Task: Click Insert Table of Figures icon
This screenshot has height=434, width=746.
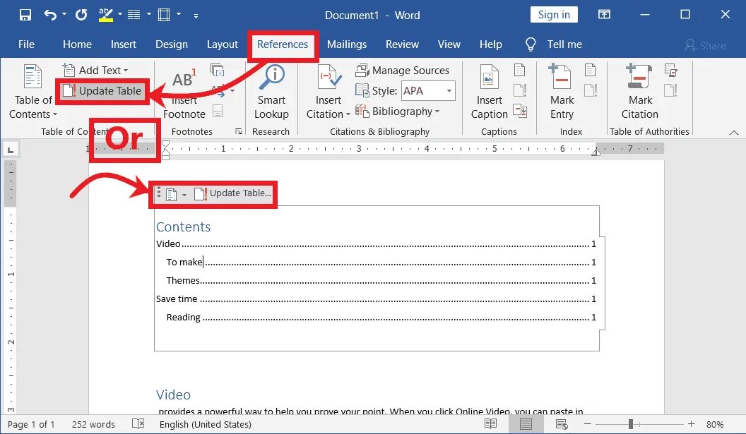Action: pos(519,71)
